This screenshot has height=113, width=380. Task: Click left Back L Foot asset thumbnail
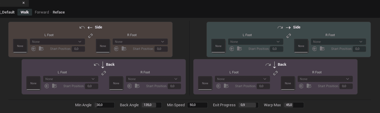pyautogui.click(x=33, y=83)
